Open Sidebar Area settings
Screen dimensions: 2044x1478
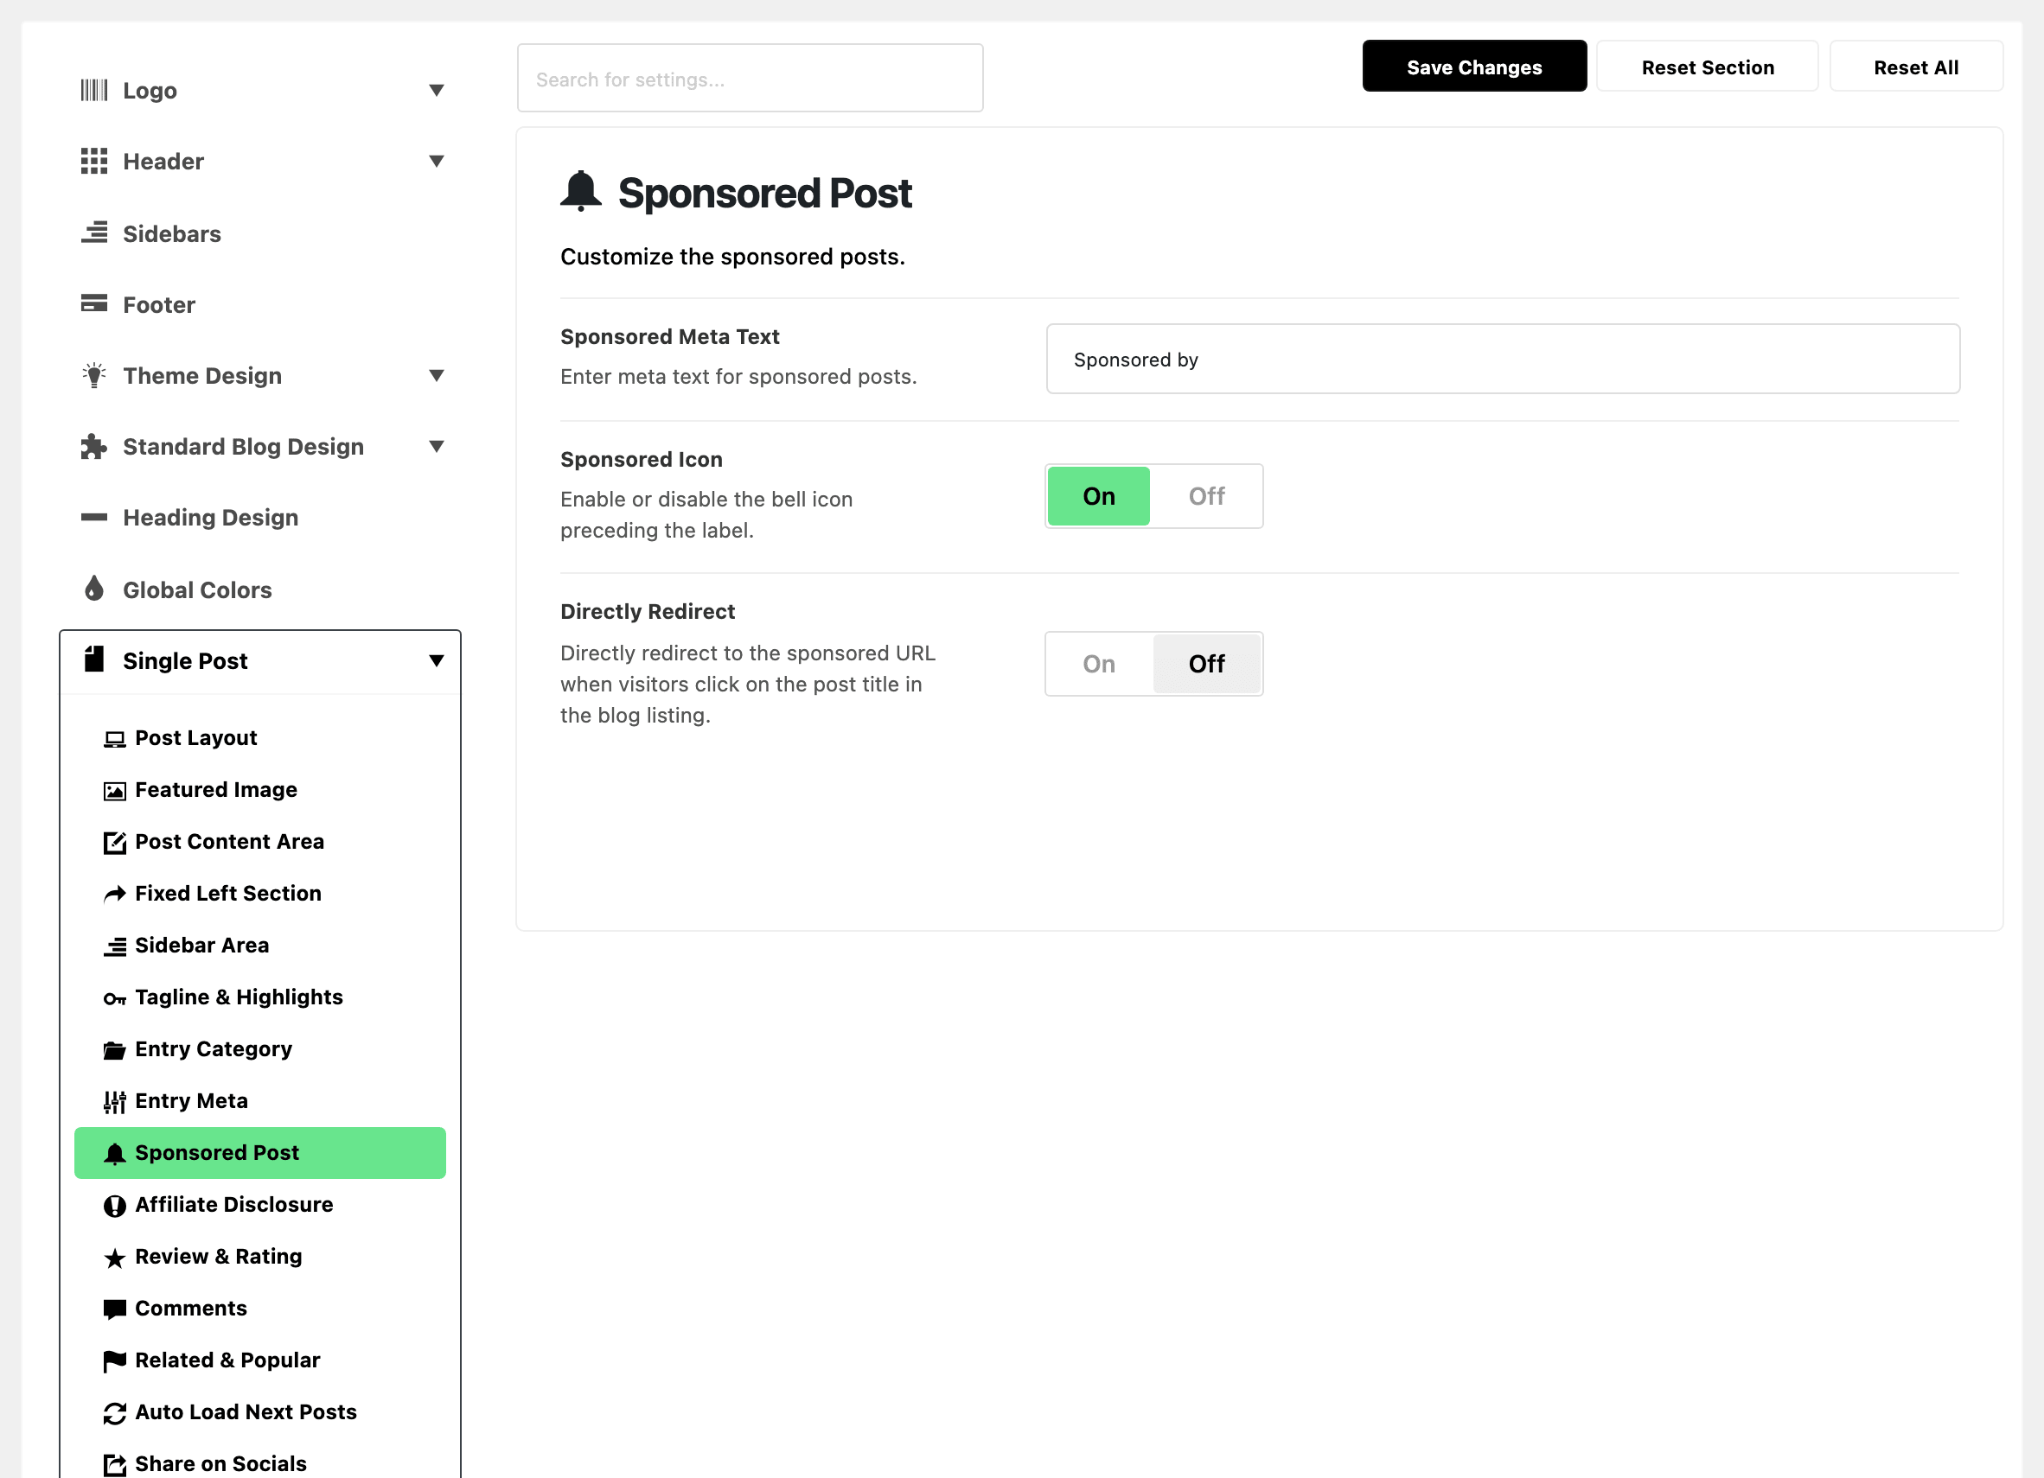(x=259, y=946)
